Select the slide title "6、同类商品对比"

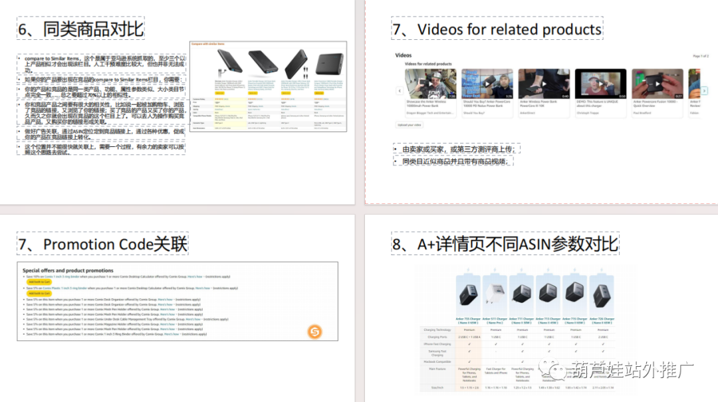pos(81,29)
